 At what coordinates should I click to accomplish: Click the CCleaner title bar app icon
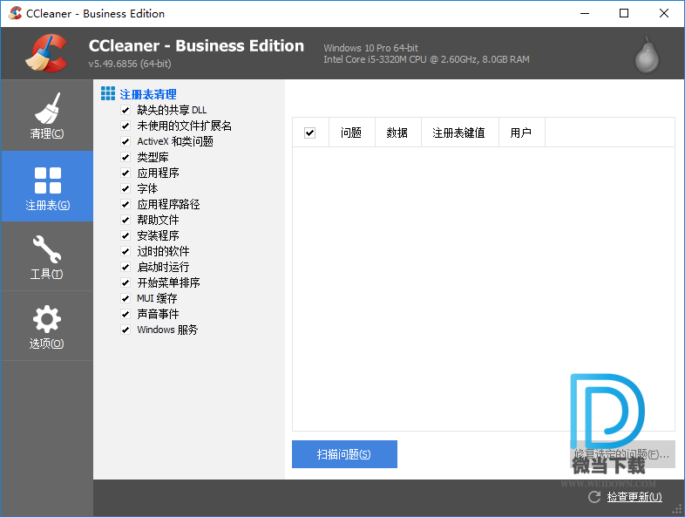pos(16,13)
